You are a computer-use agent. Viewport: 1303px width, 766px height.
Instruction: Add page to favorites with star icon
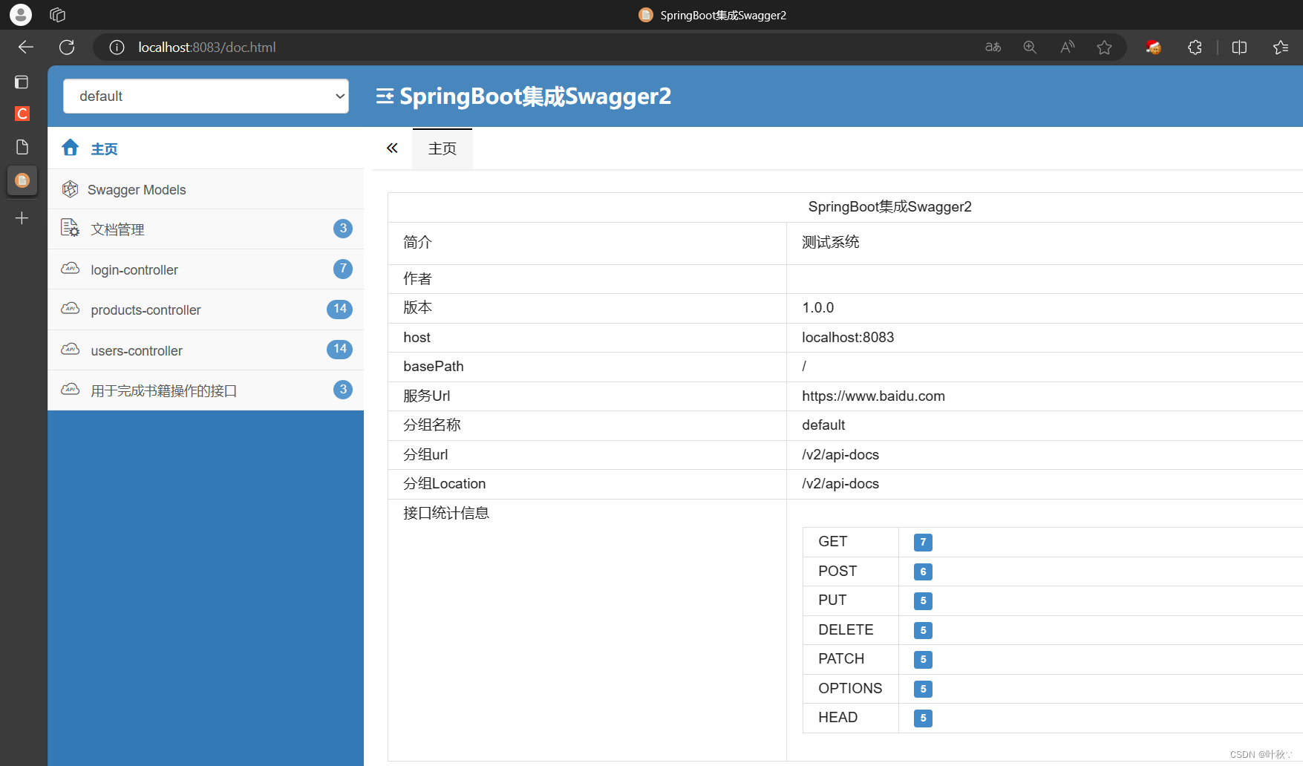tap(1104, 48)
